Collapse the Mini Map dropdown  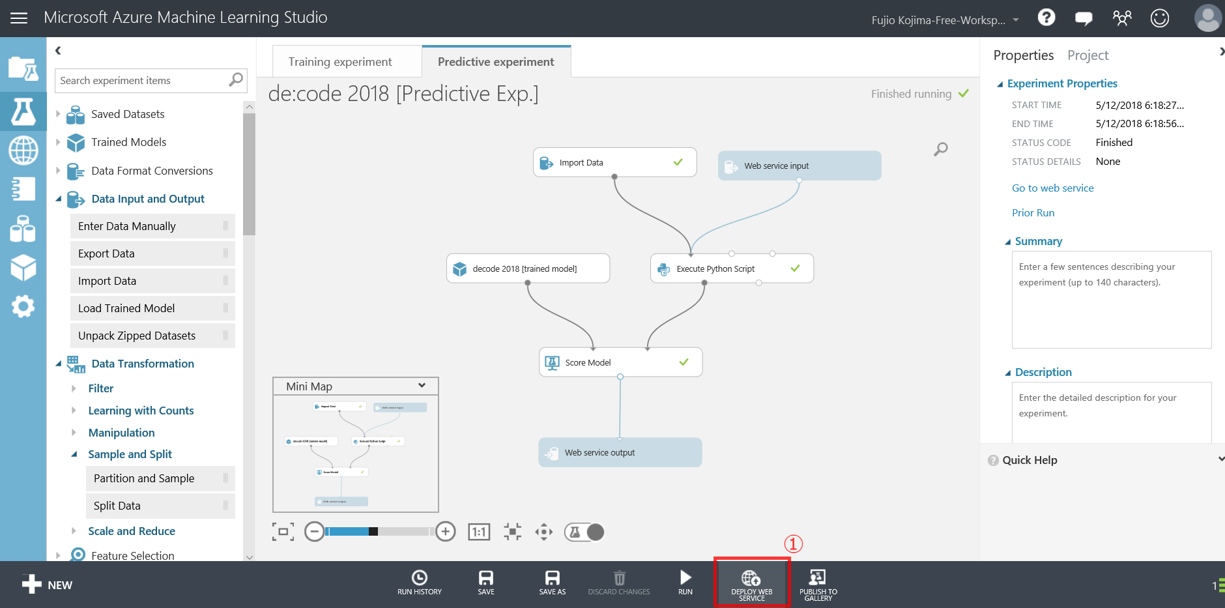422,386
